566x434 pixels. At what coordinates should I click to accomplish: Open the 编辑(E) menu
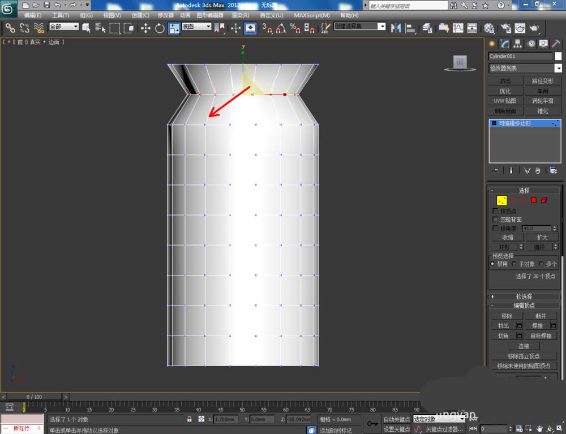pos(33,15)
